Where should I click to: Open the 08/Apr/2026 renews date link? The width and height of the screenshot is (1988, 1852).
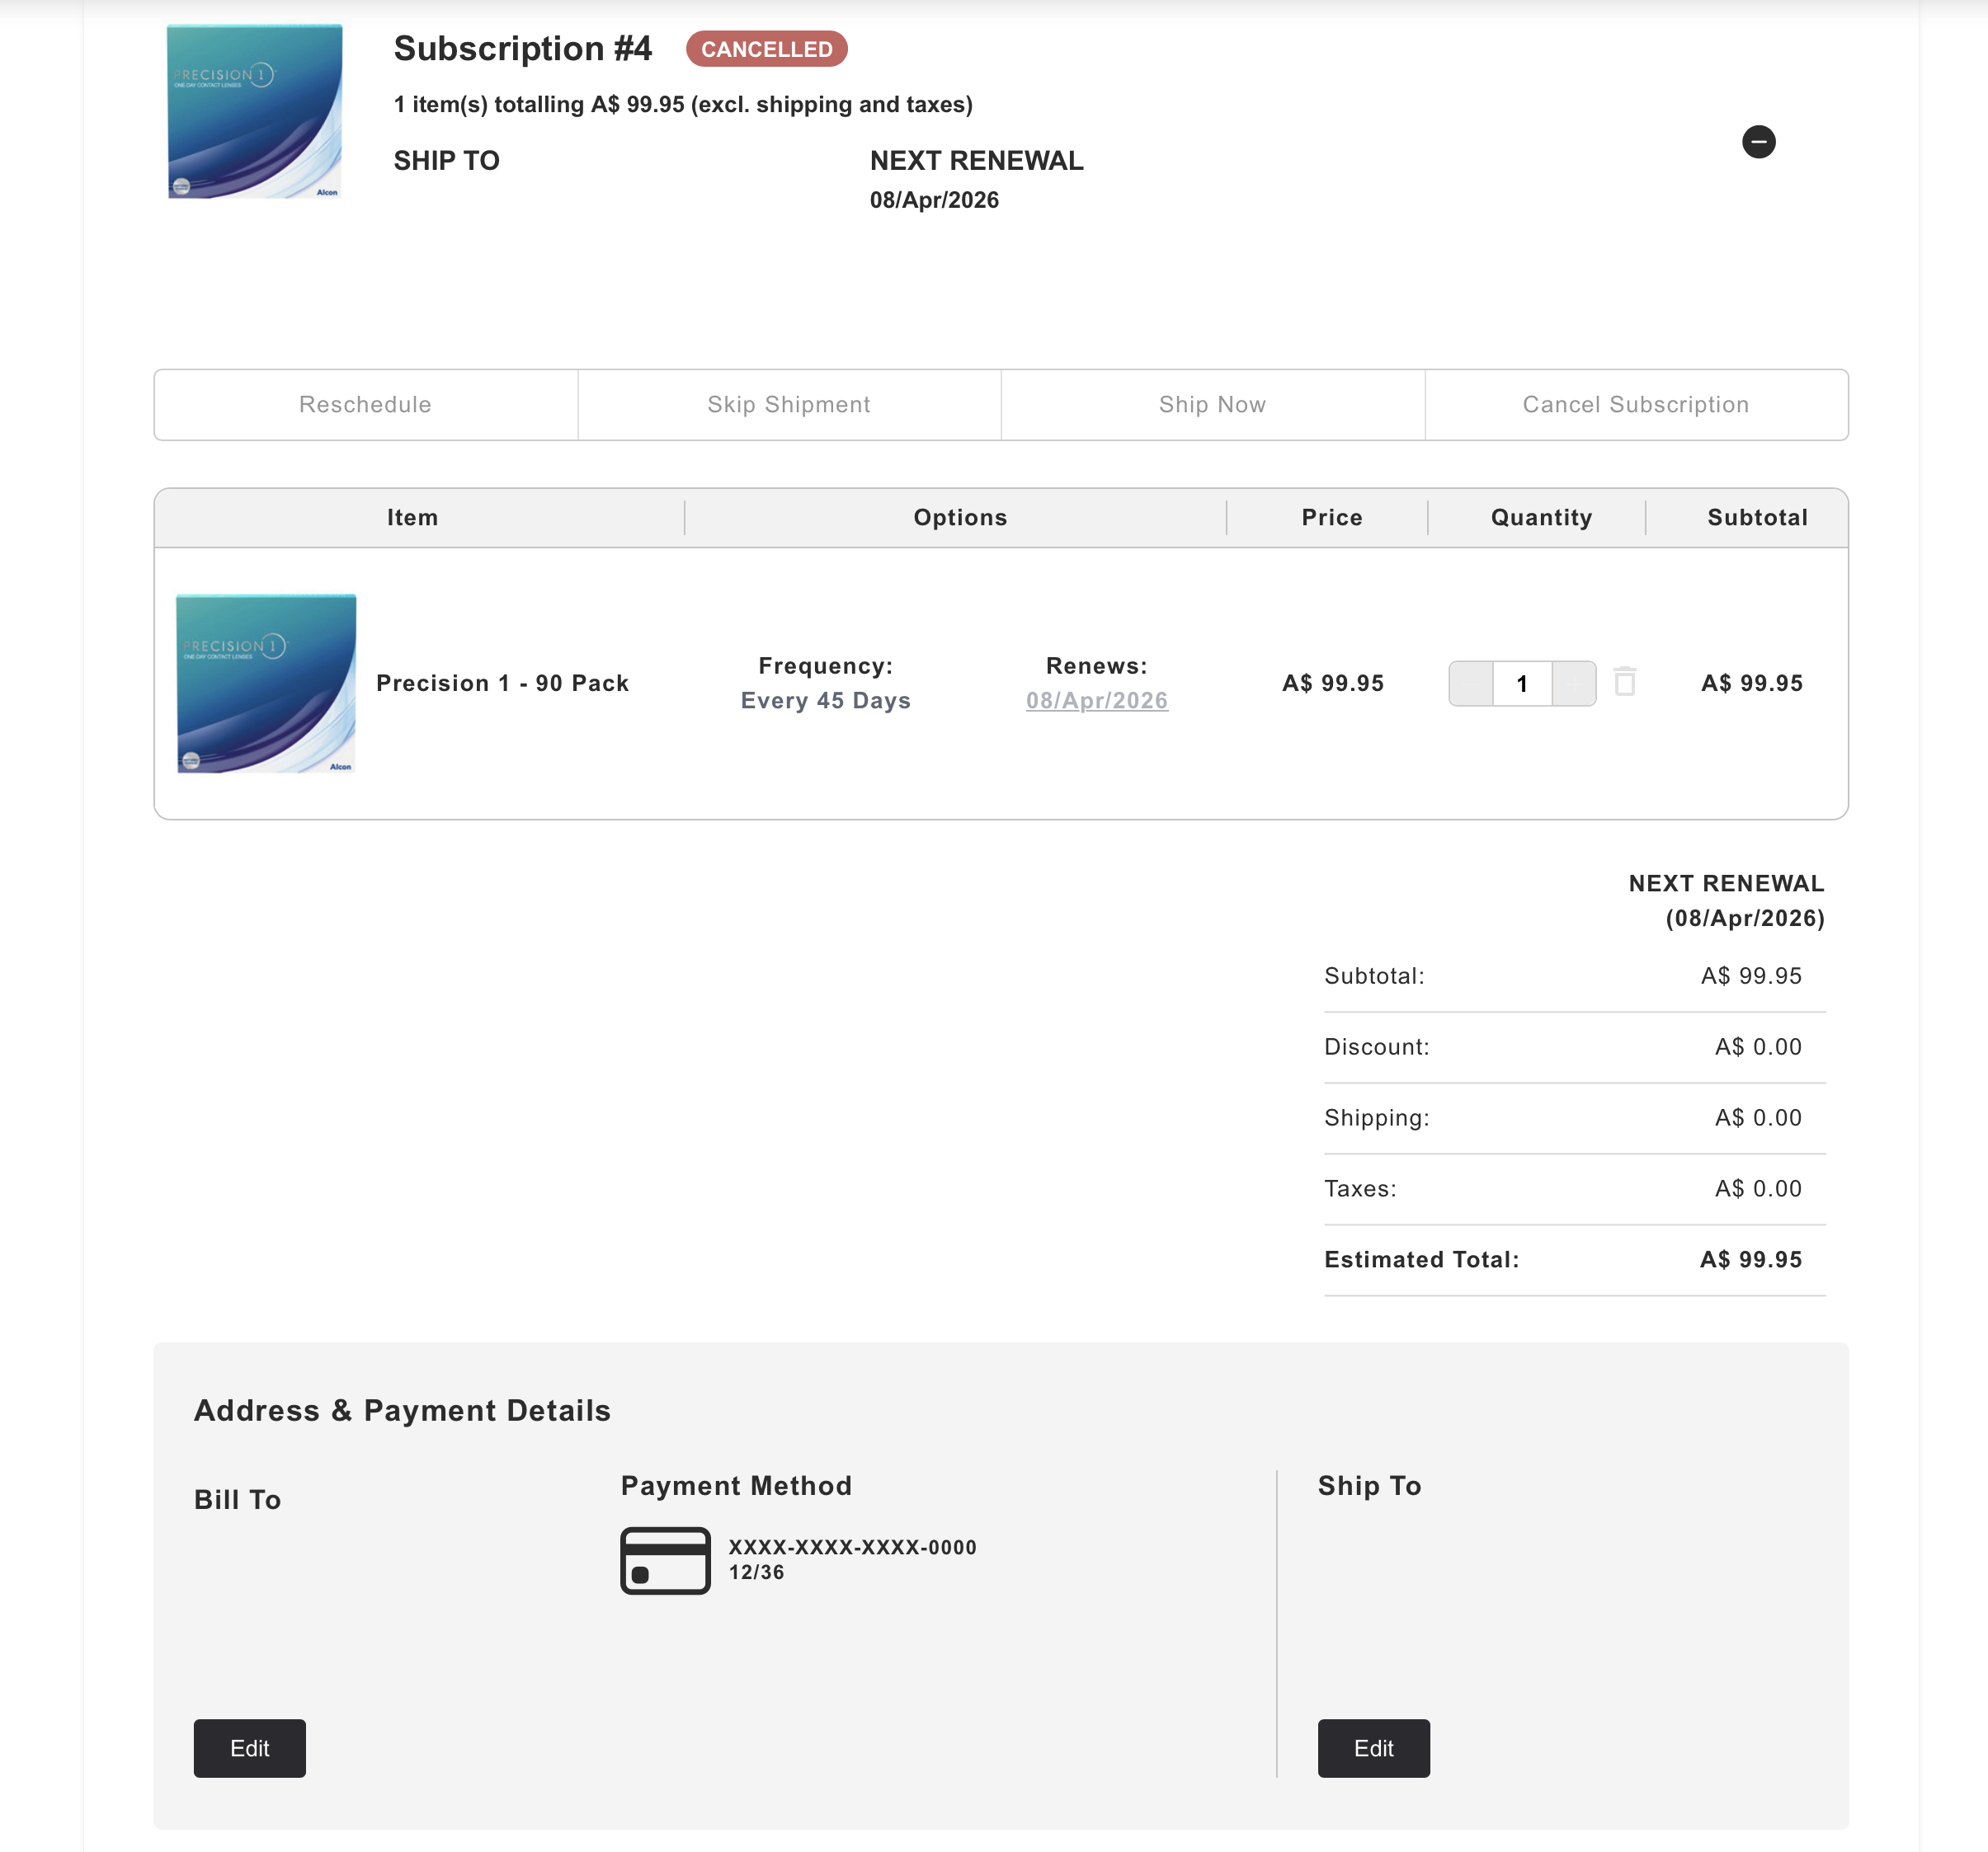[1096, 701]
